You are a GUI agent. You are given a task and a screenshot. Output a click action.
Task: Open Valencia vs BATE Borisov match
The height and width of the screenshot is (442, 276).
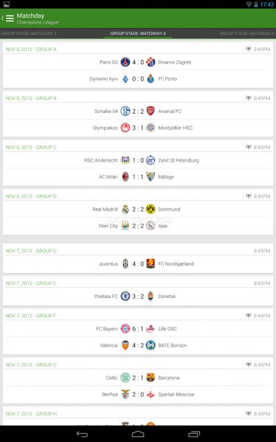(x=138, y=345)
